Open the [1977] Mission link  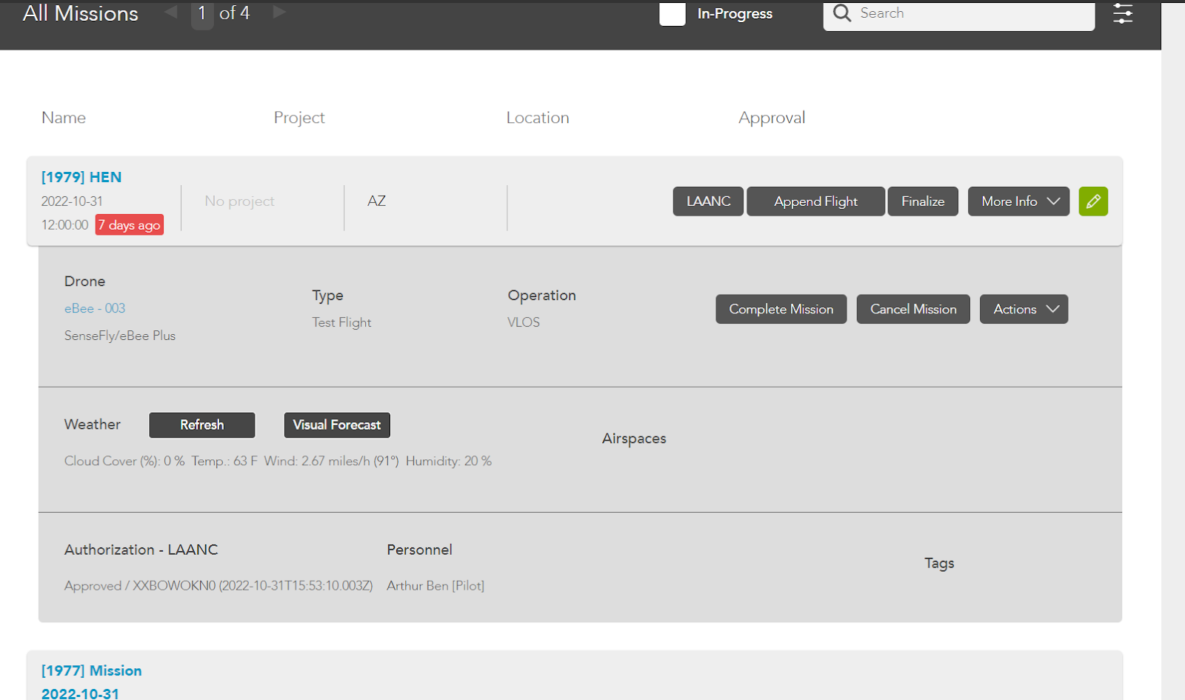[x=91, y=670]
